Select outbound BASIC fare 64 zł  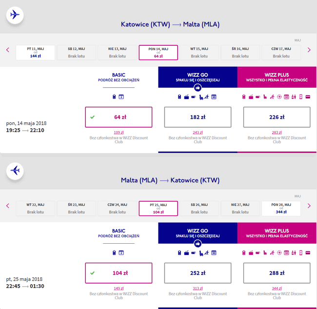pos(119,117)
